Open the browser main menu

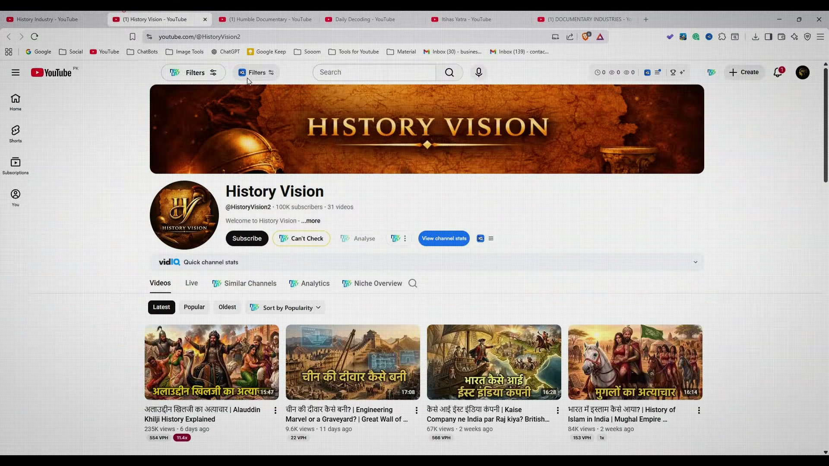point(821,37)
